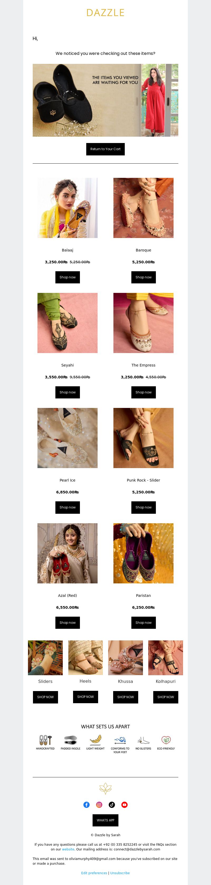Click the WHATS APP button
This screenshot has height=885, width=211.
point(105,820)
